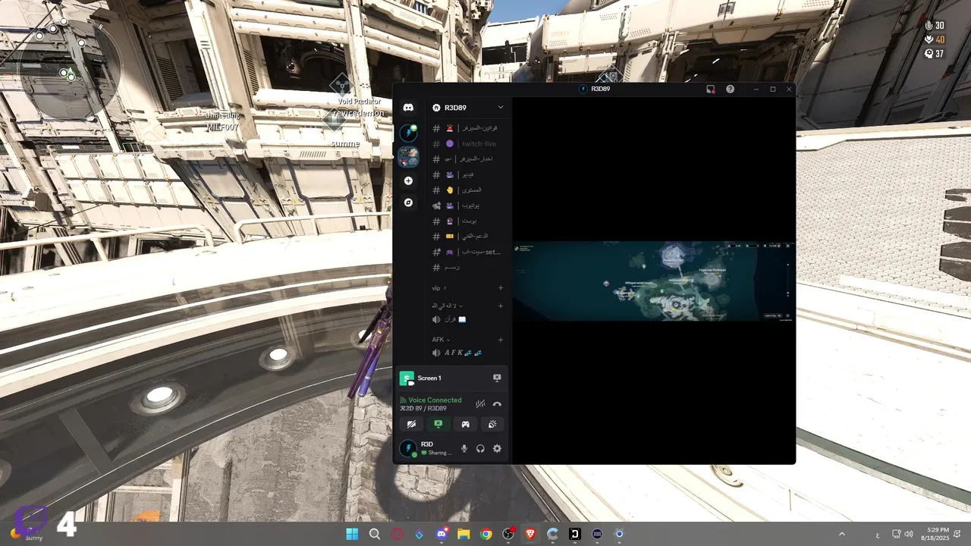971x546 pixels.
Task: Open the R3D89 server dropdown menu
Action: (467, 108)
